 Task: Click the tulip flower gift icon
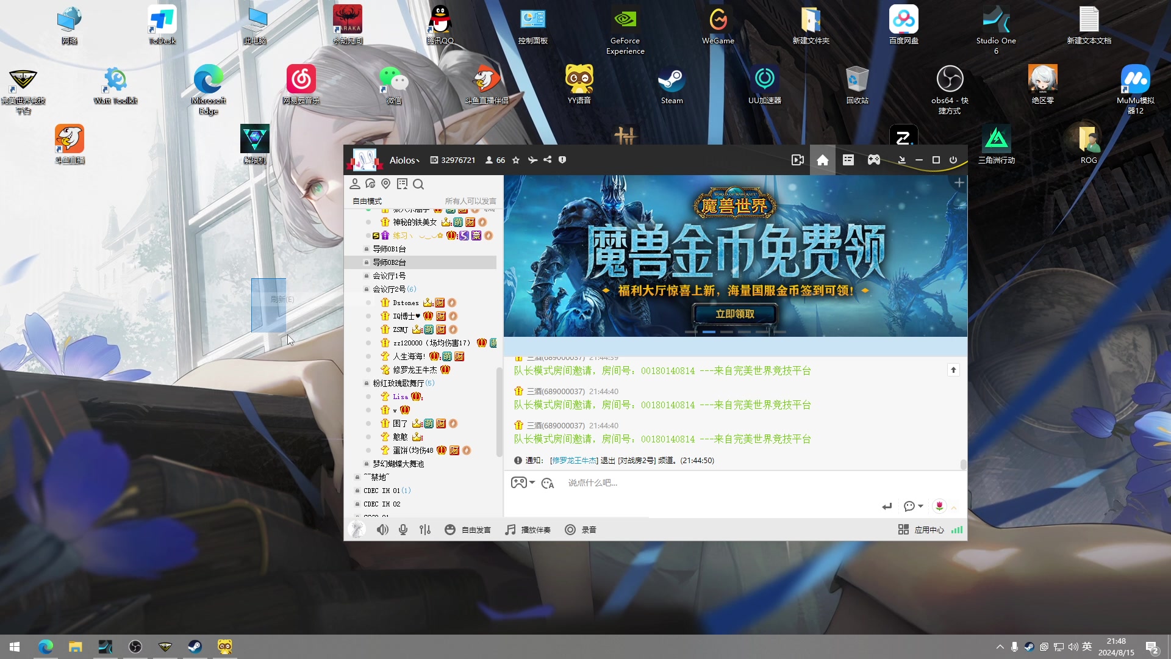point(939,506)
